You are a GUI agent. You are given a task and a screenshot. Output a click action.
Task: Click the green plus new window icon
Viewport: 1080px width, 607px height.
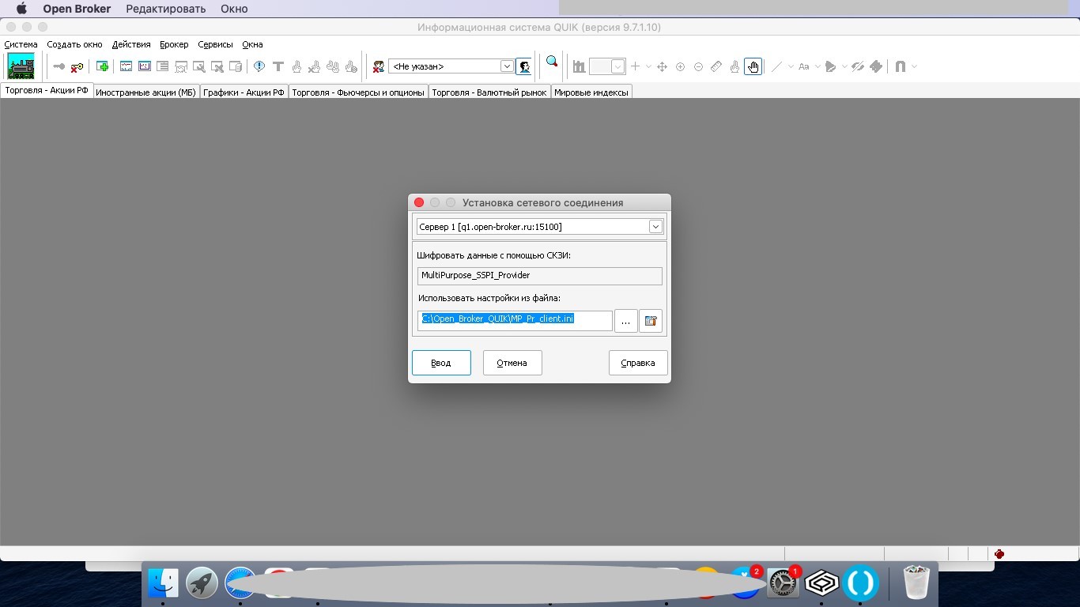[102, 66]
